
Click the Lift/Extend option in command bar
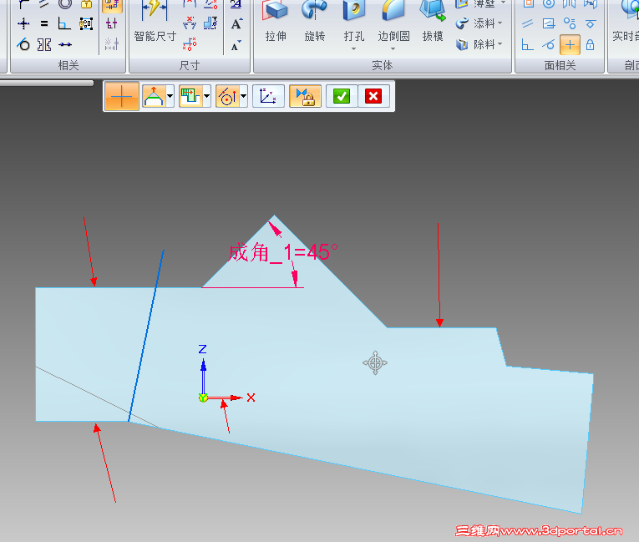point(153,97)
